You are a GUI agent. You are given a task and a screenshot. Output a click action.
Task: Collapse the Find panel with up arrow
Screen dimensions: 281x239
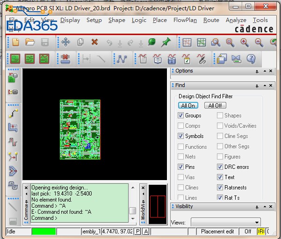tap(265, 86)
